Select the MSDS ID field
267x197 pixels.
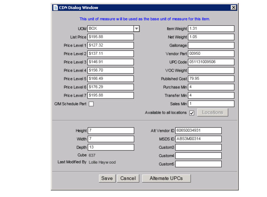coord(198,139)
